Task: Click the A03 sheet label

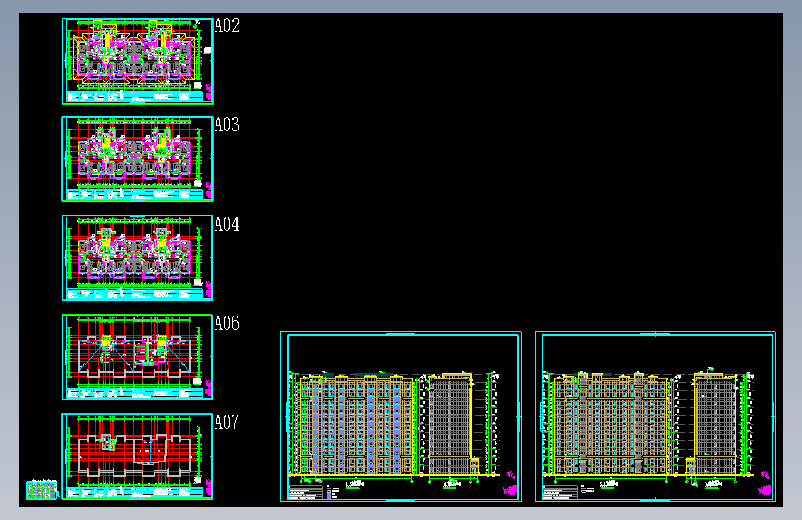Action: (x=227, y=125)
